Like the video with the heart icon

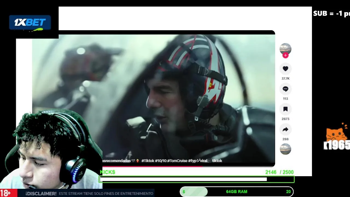point(285,69)
